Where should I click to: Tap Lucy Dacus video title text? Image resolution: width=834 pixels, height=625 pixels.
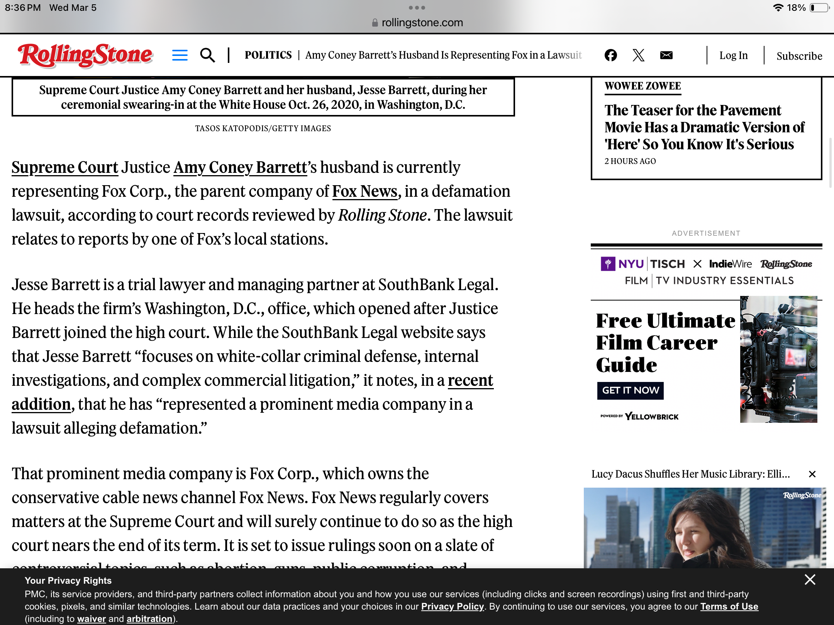[691, 474]
